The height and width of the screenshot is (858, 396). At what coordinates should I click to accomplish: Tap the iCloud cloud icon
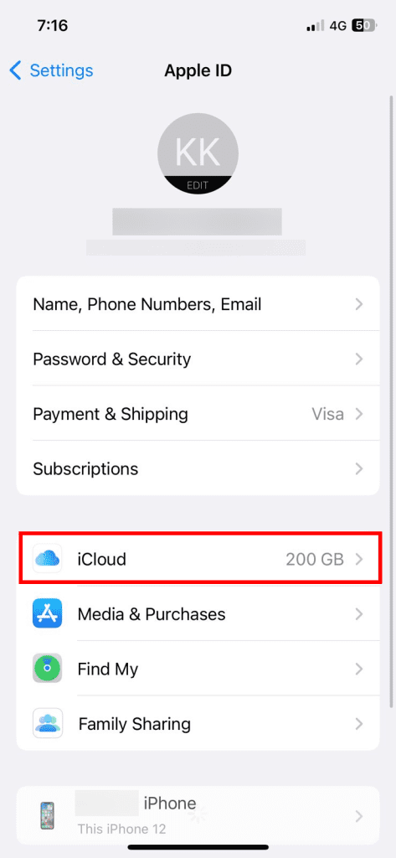(x=47, y=559)
